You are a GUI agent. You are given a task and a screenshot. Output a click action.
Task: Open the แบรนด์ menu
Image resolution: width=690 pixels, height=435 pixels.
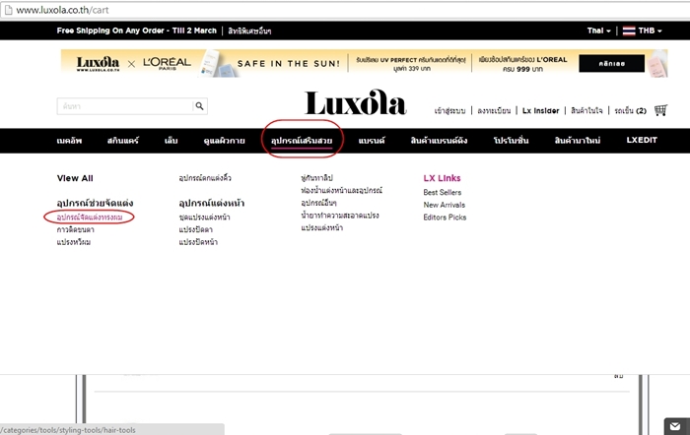coord(372,141)
